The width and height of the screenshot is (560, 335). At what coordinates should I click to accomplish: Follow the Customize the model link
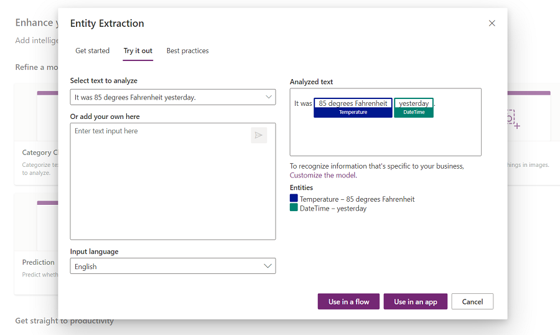pos(323,175)
